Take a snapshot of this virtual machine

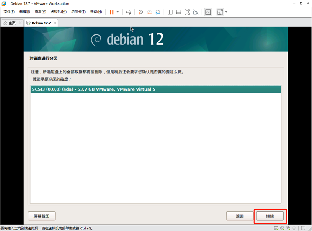click(x=140, y=12)
